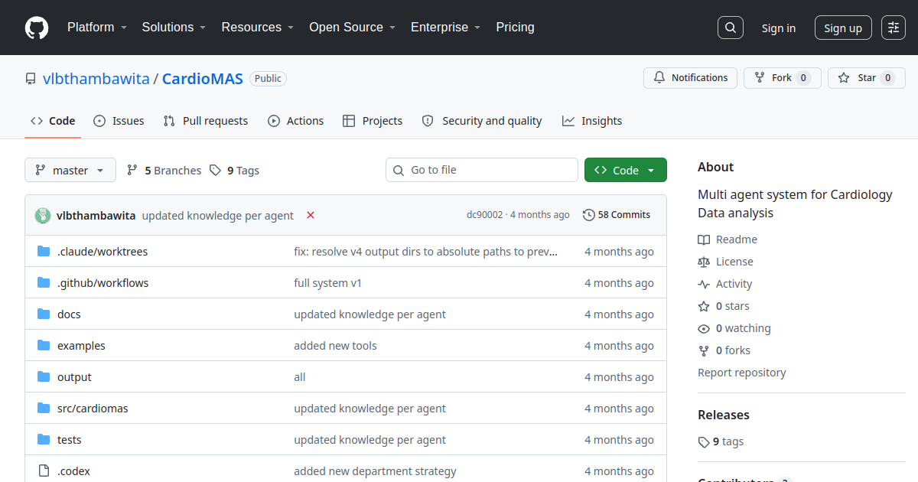Screen dimensions: 918x482
Task: Click the star icon beside 0 stars
Action: pos(704,306)
